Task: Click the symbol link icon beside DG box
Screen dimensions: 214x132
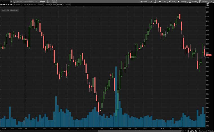Action: click(x=14, y=2)
